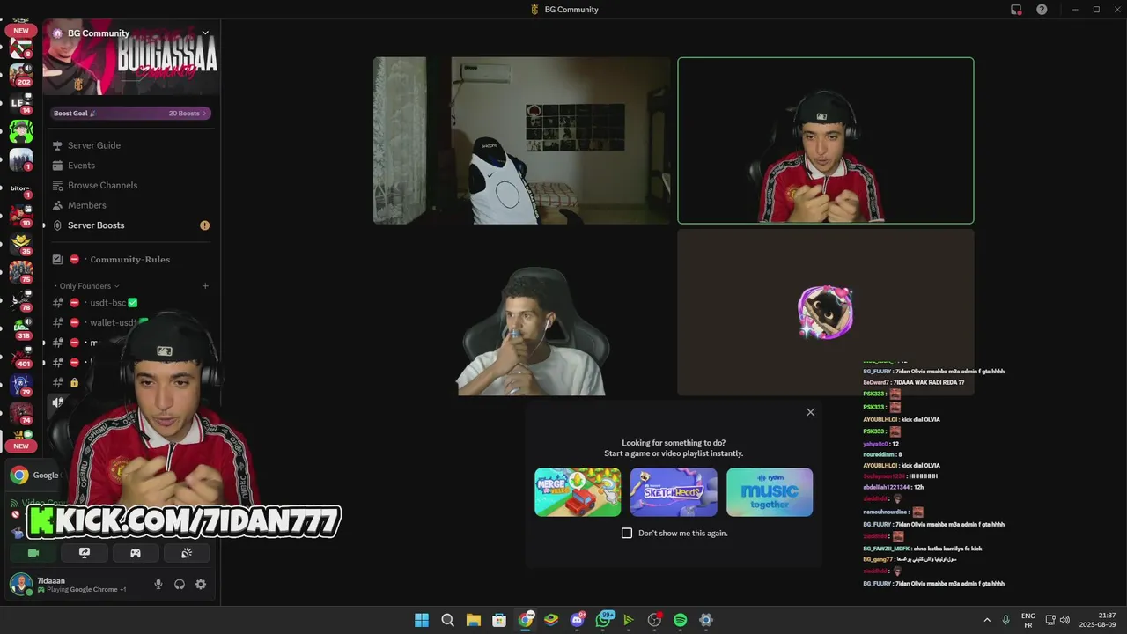The image size is (1127, 634).
Task: Switch to Google Chrome on taskbar
Action: (526, 620)
